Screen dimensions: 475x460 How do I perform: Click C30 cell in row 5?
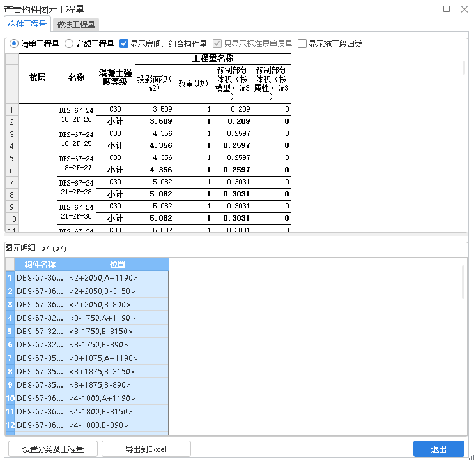[x=116, y=158]
